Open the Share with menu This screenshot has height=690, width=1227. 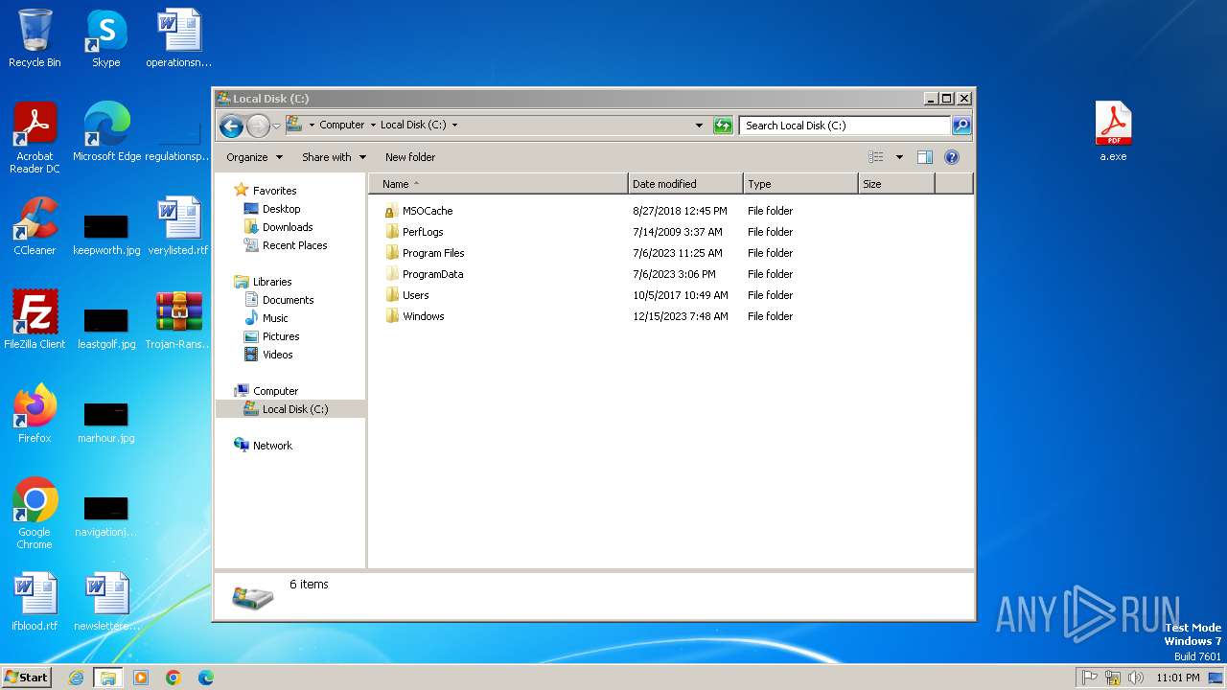[x=334, y=157]
